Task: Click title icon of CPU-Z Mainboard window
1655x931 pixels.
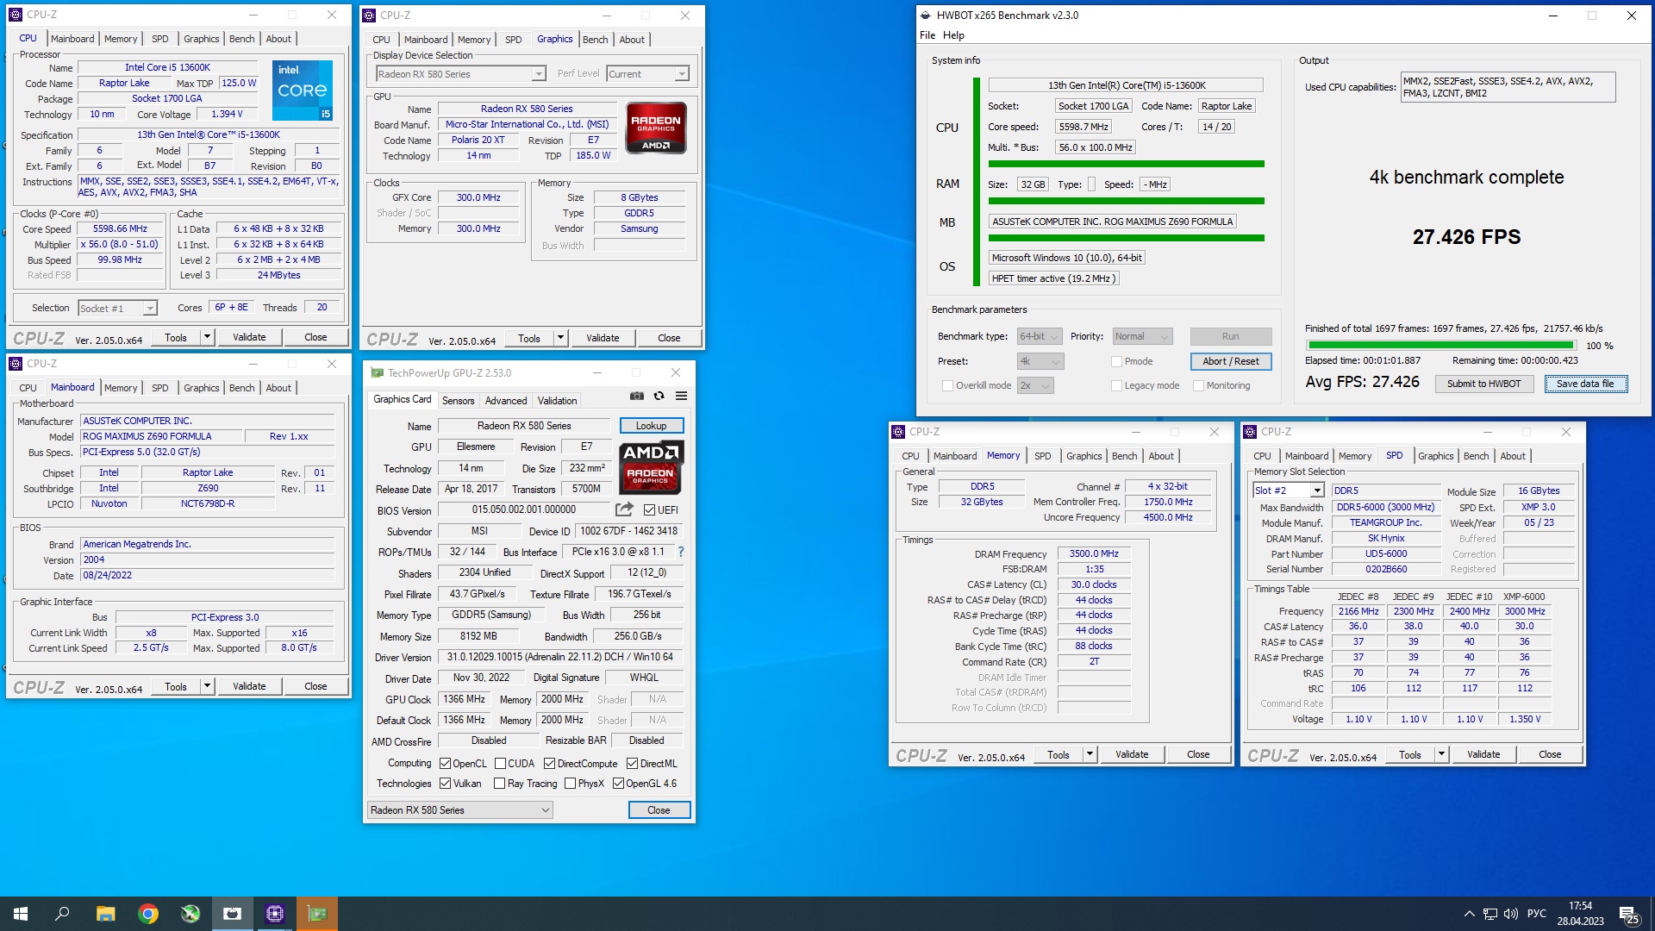Action: point(16,364)
